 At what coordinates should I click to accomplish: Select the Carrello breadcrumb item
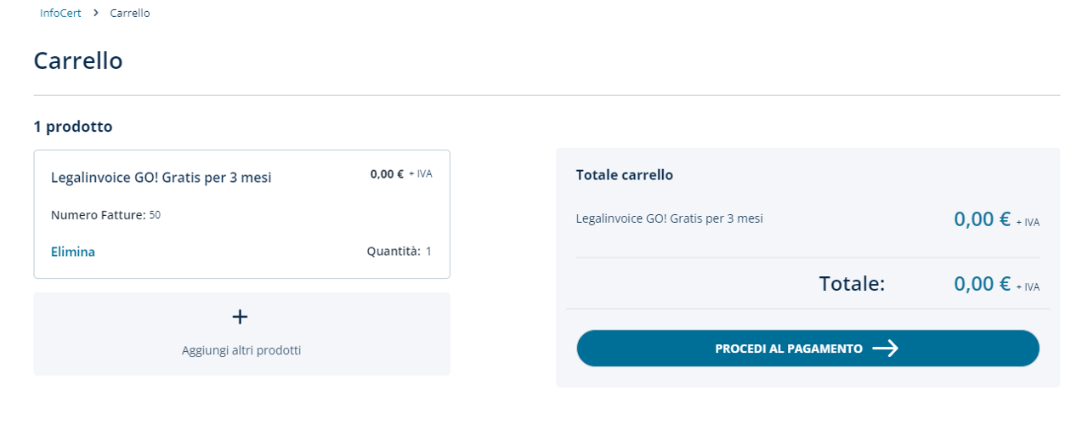[x=130, y=13]
